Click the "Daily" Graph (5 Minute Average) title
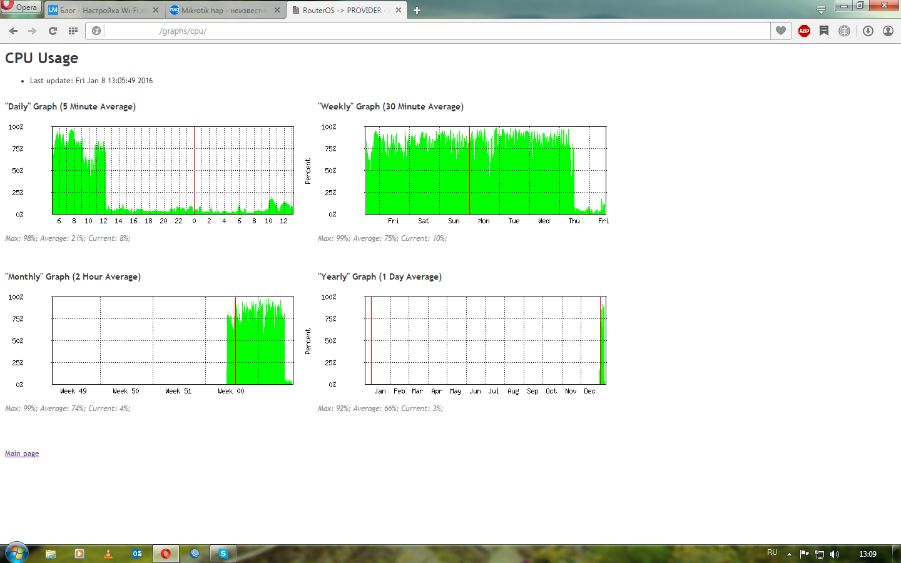The width and height of the screenshot is (901, 563). click(71, 107)
